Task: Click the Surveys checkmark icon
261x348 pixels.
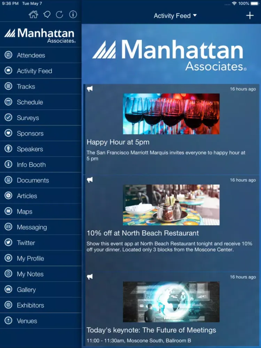Action: [x=8, y=117]
